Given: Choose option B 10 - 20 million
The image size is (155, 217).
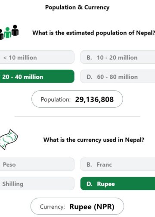Looking at the screenshot, I should click(118, 57).
